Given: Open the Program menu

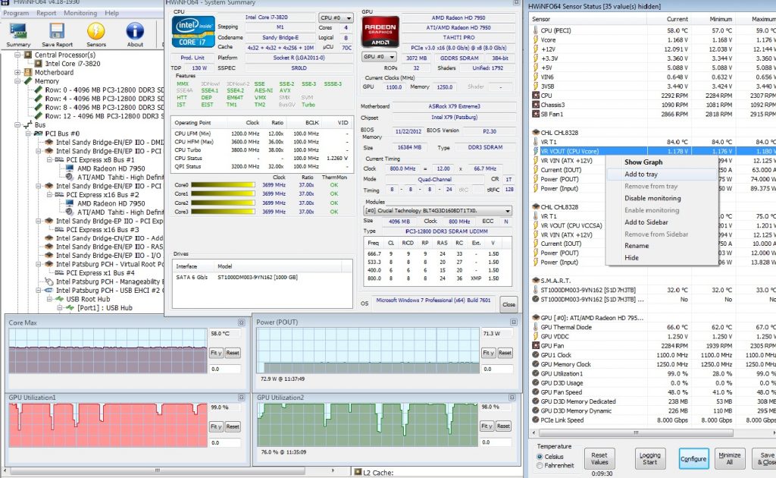Looking at the screenshot, I should point(16,13).
